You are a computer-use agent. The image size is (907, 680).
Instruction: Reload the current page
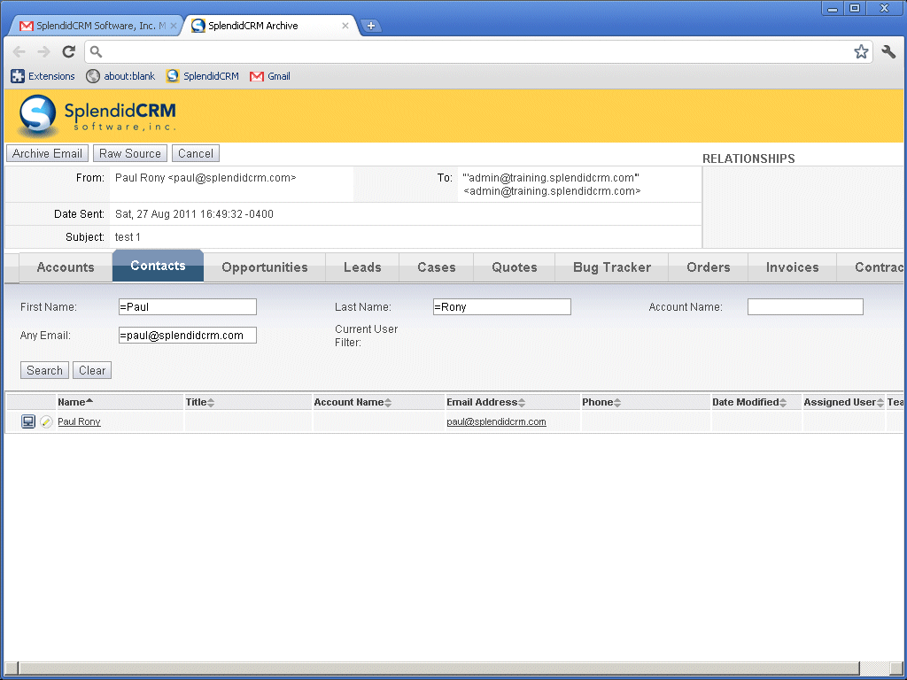point(69,52)
